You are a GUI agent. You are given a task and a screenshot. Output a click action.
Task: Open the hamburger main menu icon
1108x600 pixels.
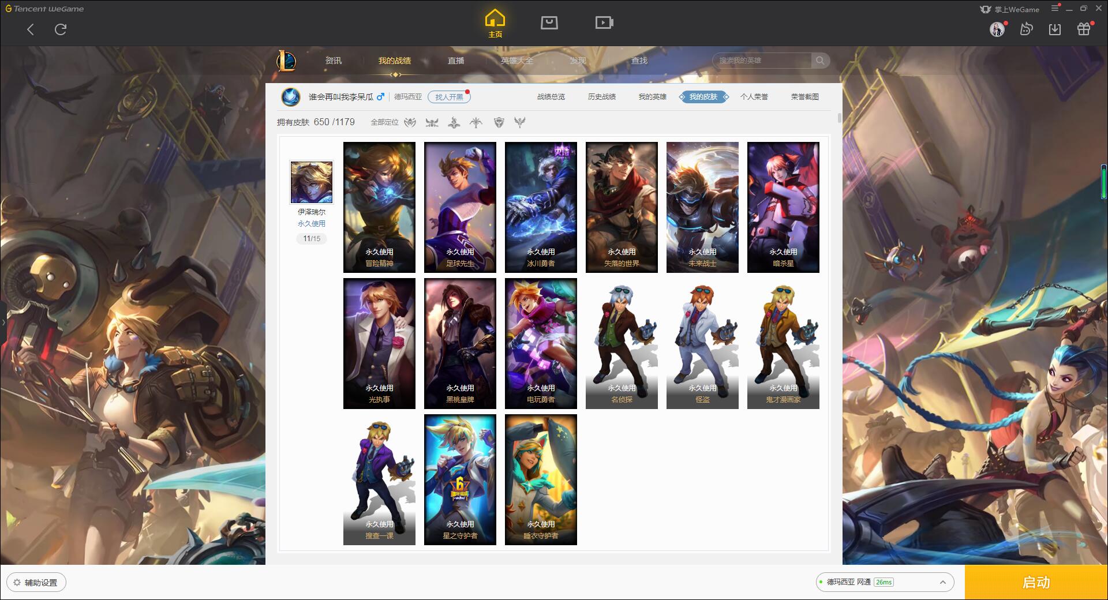pyautogui.click(x=1055, y=8)
